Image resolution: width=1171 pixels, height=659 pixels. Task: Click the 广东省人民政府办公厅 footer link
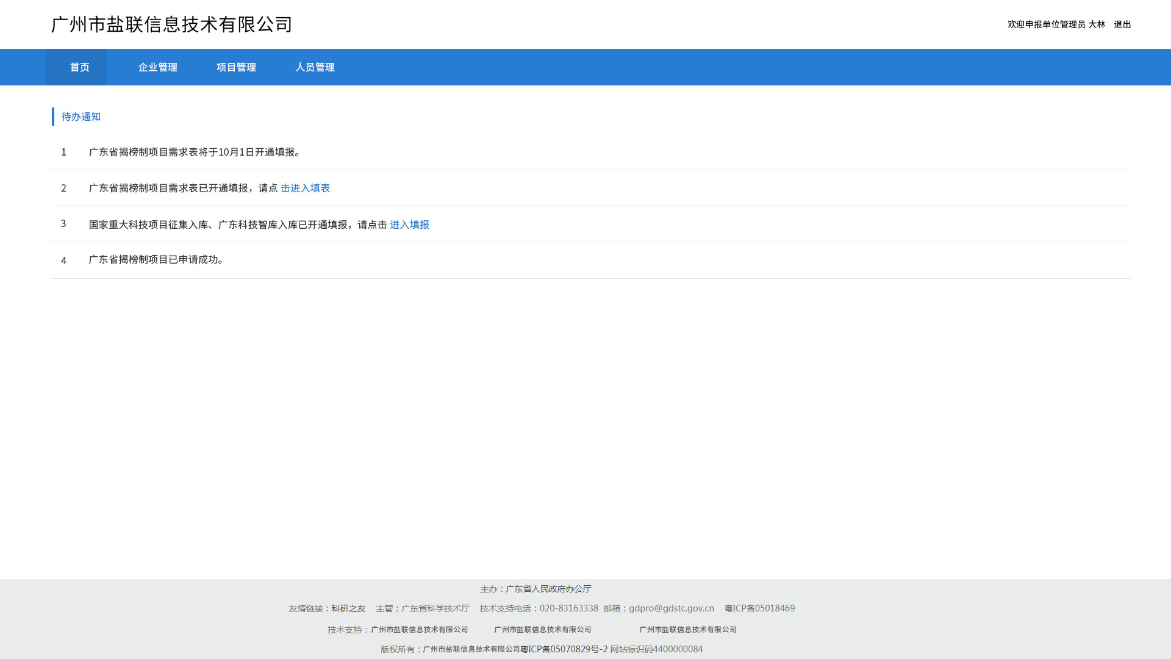[x=548, y=589]
